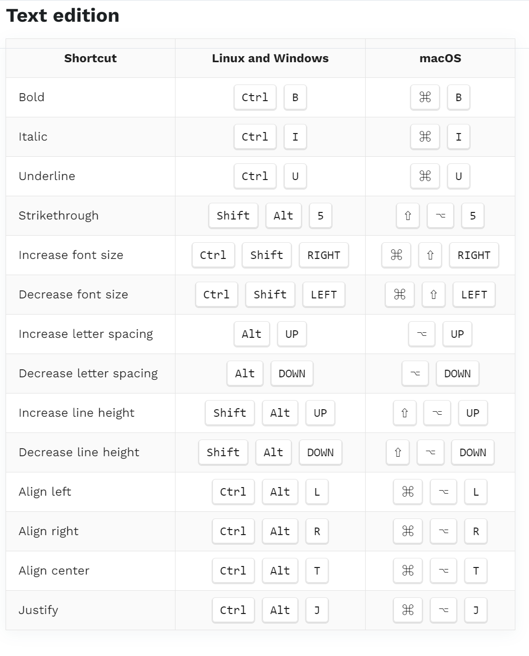Click the Option key icon in Strikethrough row

(x=440, y=215)
